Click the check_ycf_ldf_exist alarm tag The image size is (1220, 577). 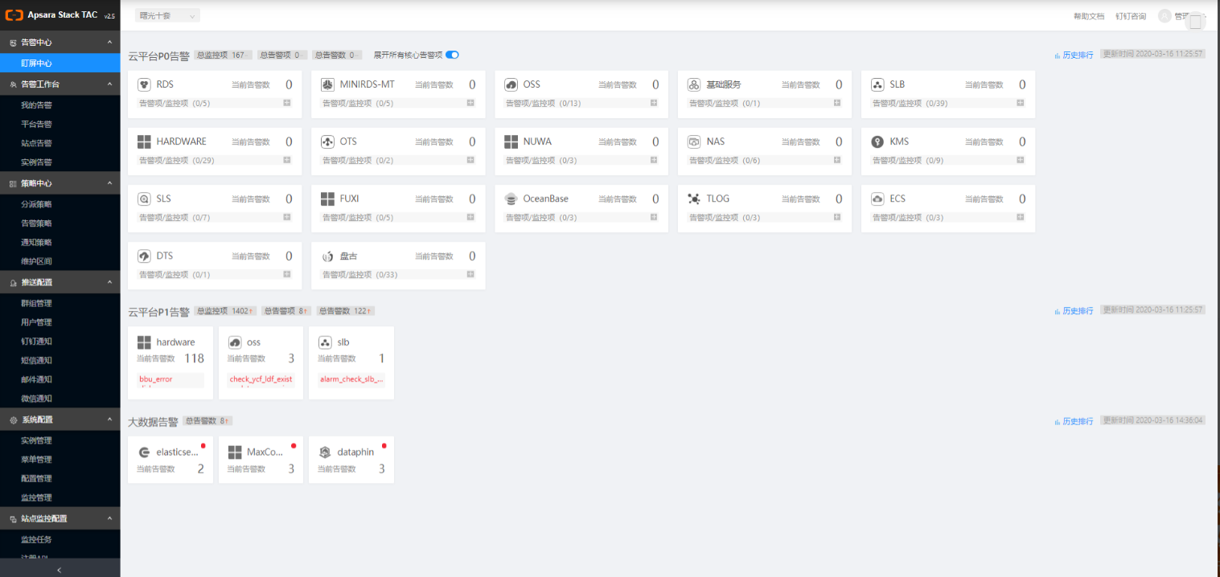tap(261, 379)
